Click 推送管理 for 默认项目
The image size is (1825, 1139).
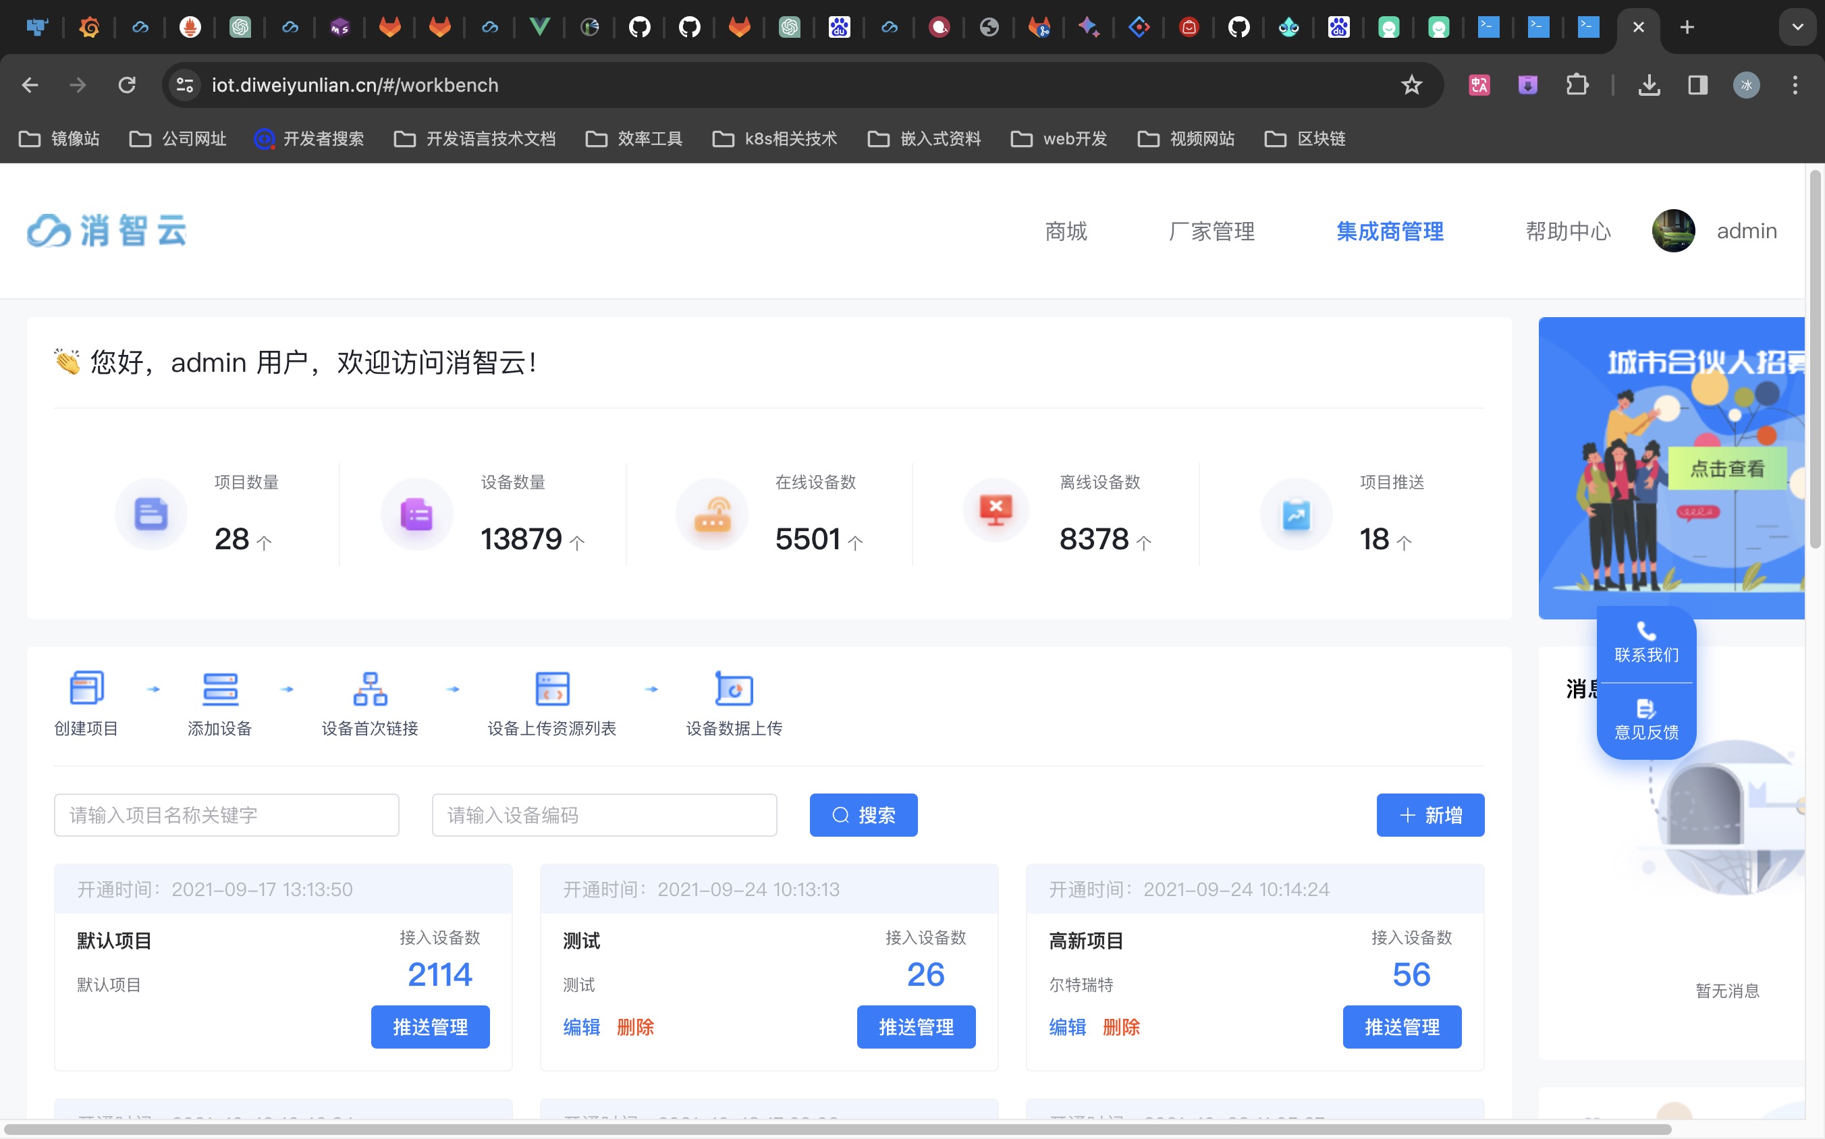coord(430,1027)
